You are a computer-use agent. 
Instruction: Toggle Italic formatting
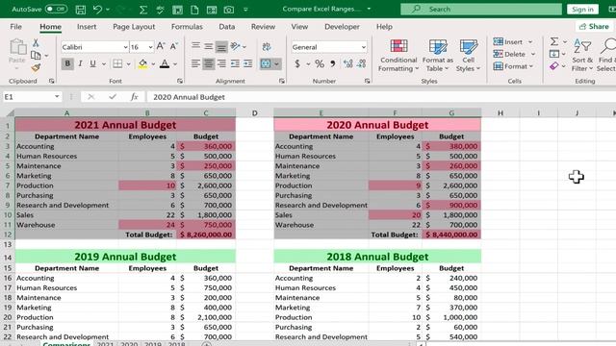click(x=80, y=63)
